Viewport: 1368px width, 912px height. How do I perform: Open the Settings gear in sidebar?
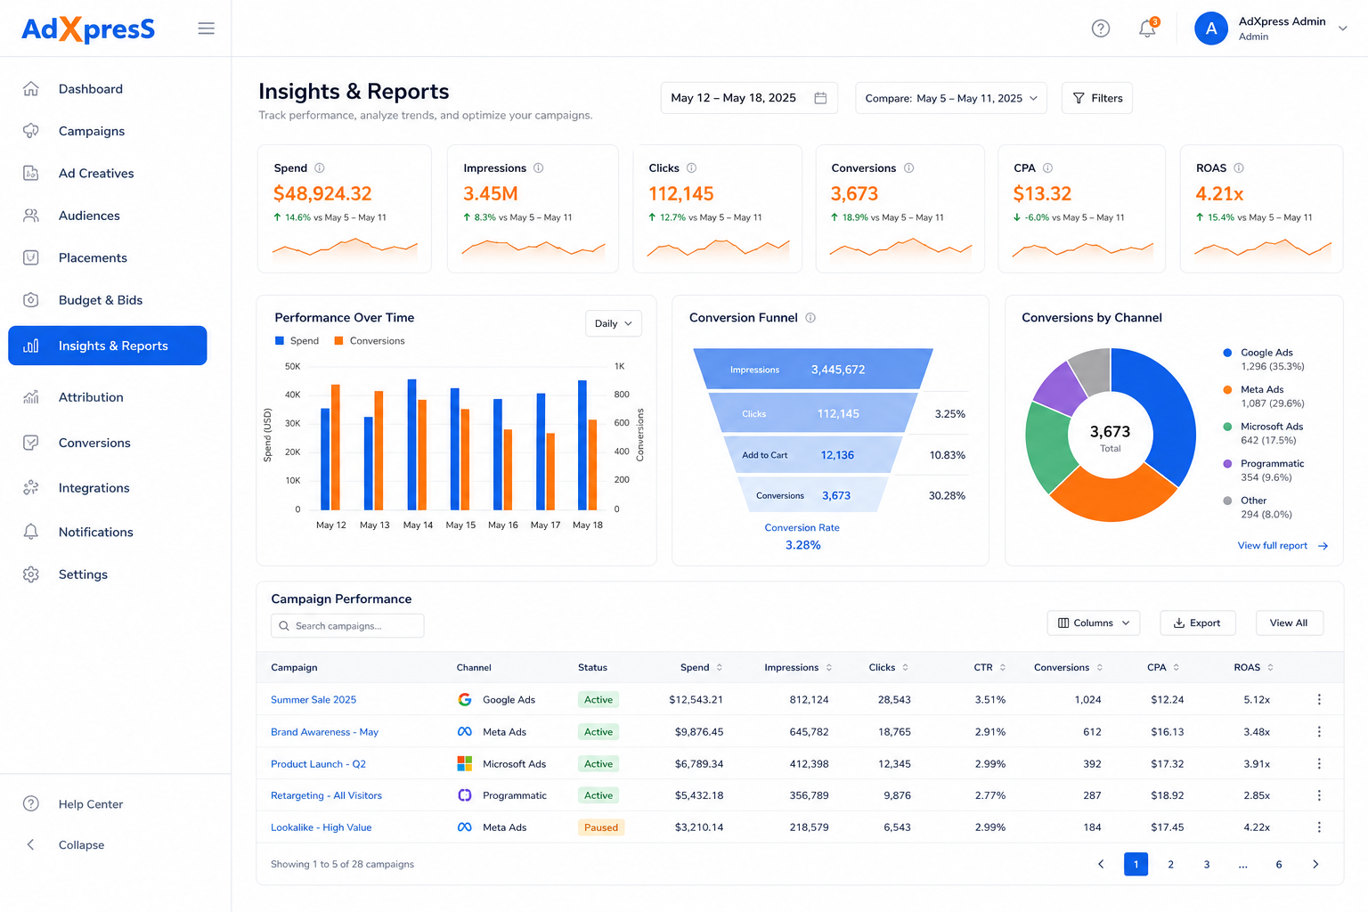click(x=31, y=574)
